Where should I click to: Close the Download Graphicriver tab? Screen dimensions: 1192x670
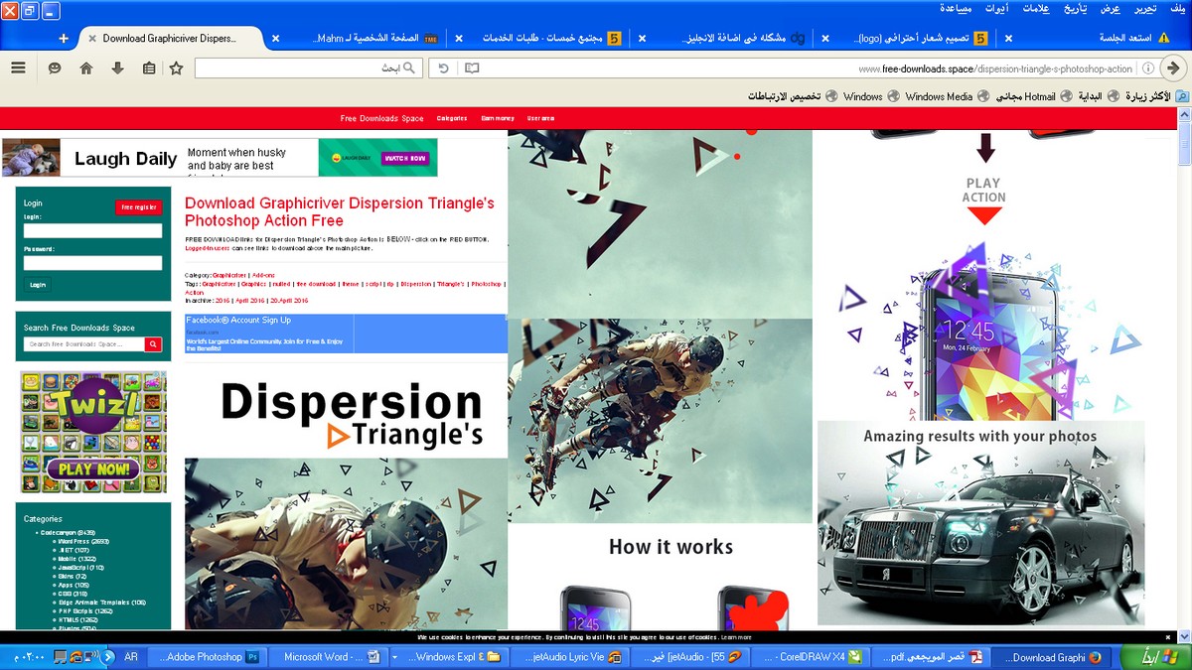tap(92, 39)
